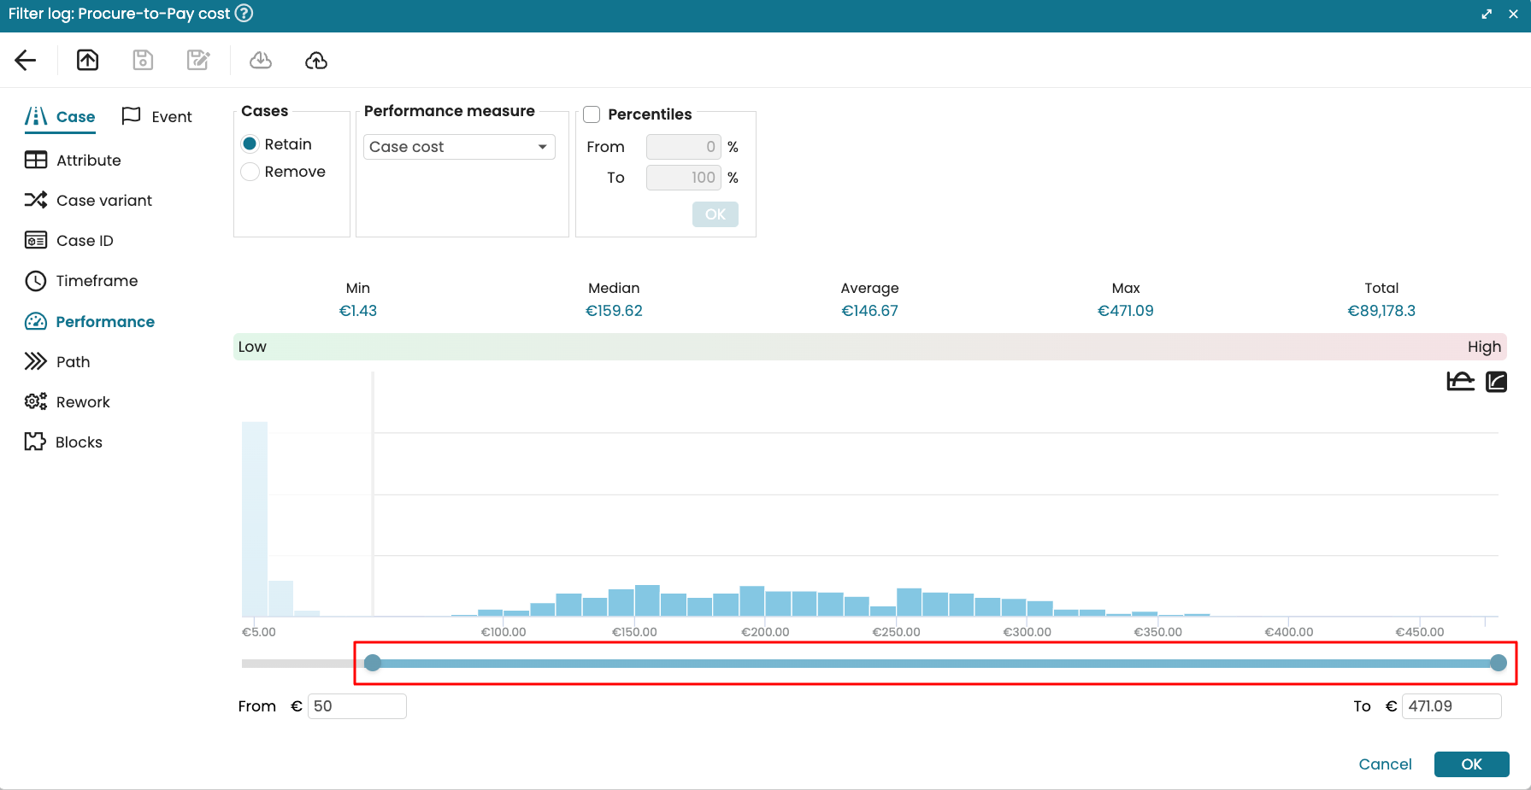Click the bottom-right OK button
Screen dimensions: 1531x790
1471,764
